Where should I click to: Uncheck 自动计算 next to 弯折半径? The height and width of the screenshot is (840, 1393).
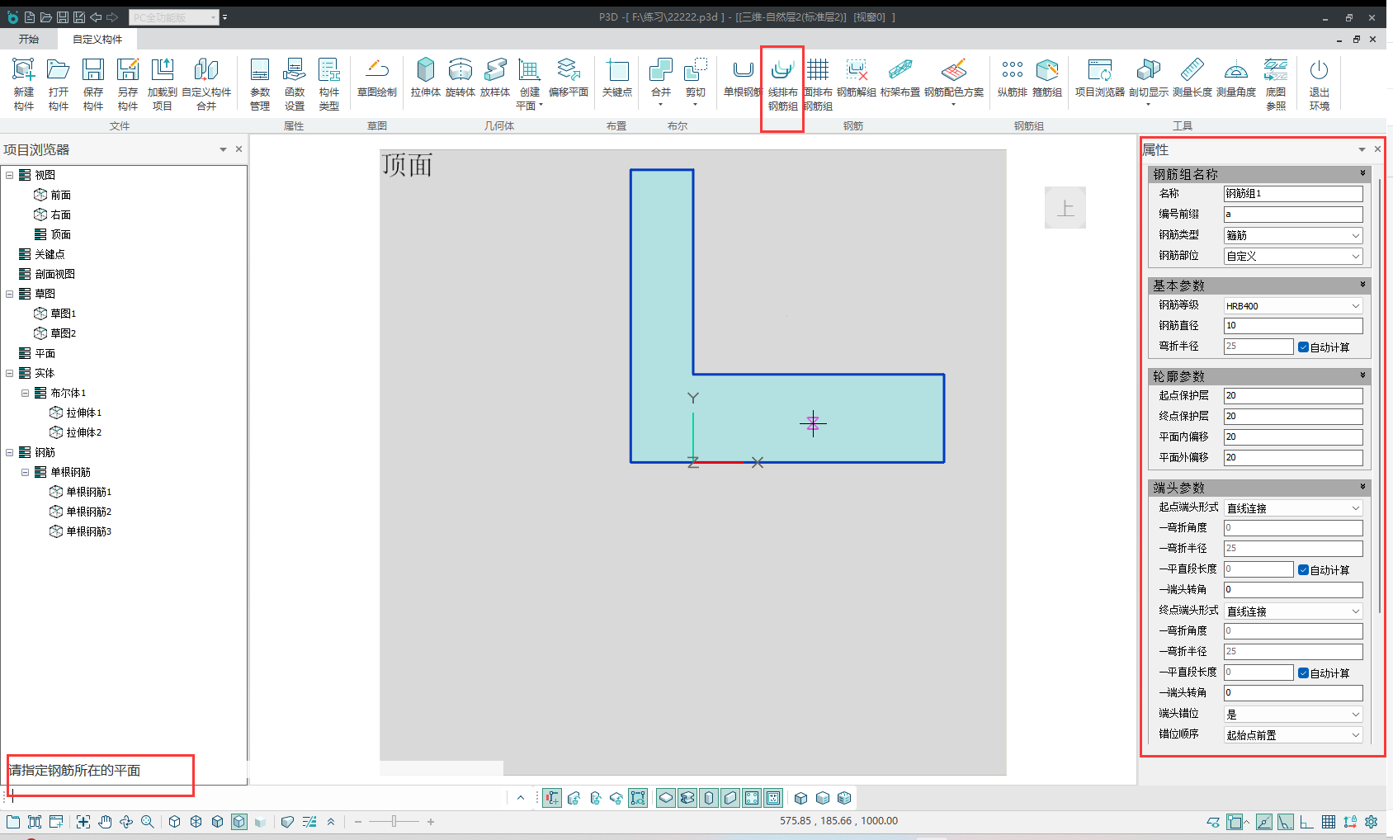[1303, 347]
